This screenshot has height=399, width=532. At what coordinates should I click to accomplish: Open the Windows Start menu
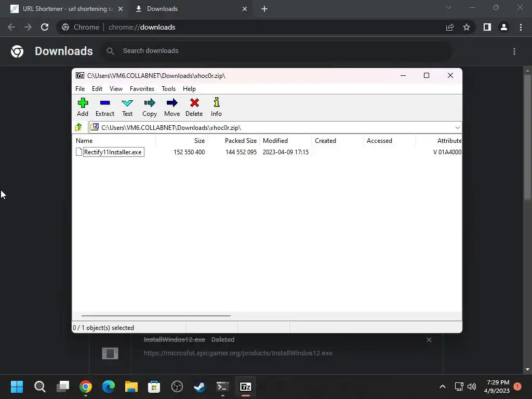[17, 387]
